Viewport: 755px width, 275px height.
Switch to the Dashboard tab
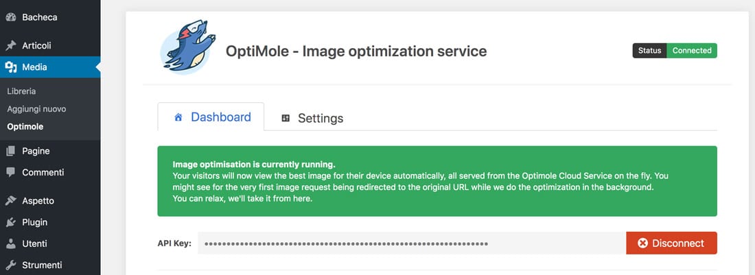tap(211, 117)
